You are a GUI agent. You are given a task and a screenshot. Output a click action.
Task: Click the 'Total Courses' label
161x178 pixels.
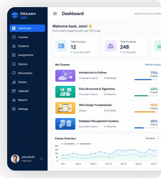tap(78, 42)
